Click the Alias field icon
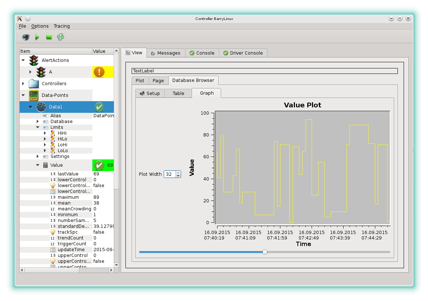 pos(45,116)
